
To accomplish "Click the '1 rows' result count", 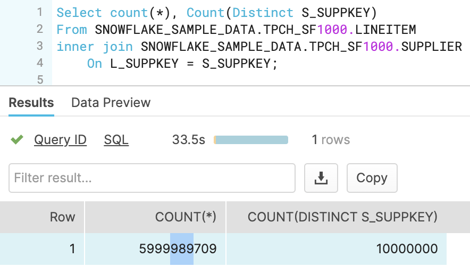I will (331, 140).
